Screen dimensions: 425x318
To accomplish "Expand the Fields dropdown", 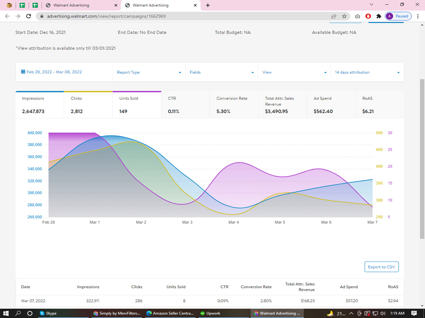I will point(222,72).
